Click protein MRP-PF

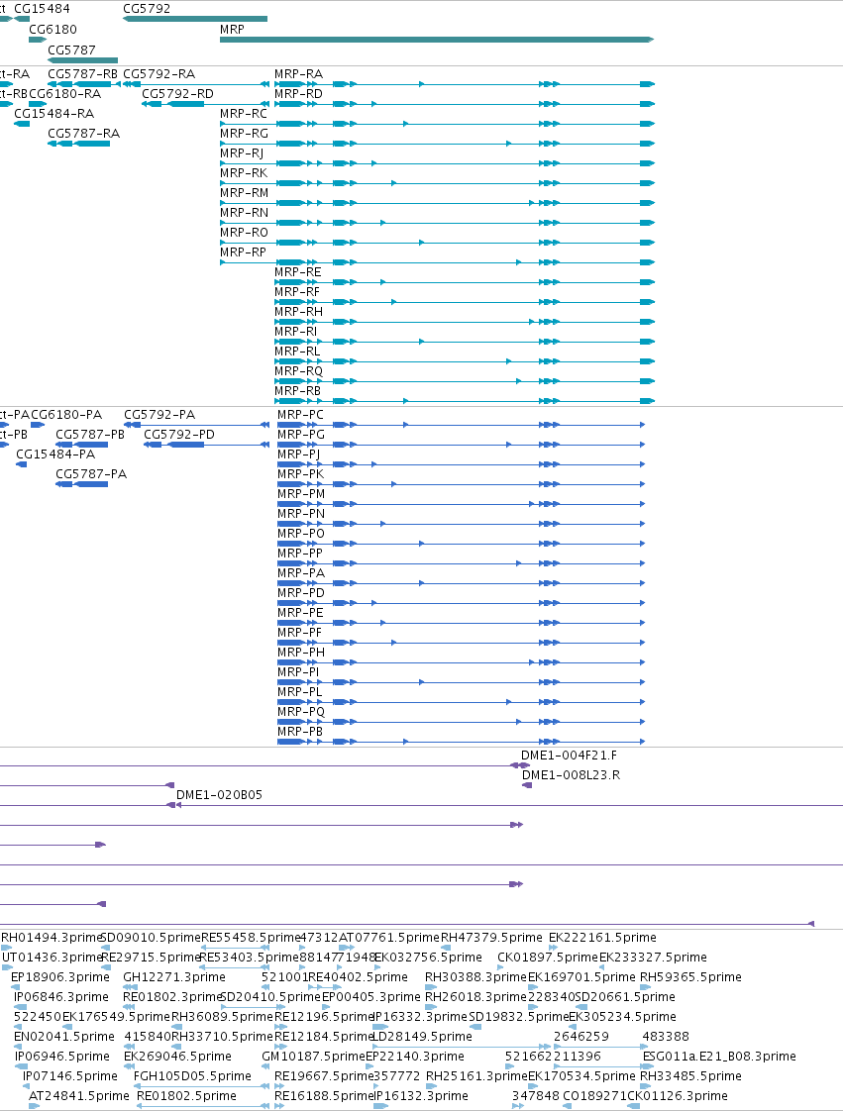(300, 634)
